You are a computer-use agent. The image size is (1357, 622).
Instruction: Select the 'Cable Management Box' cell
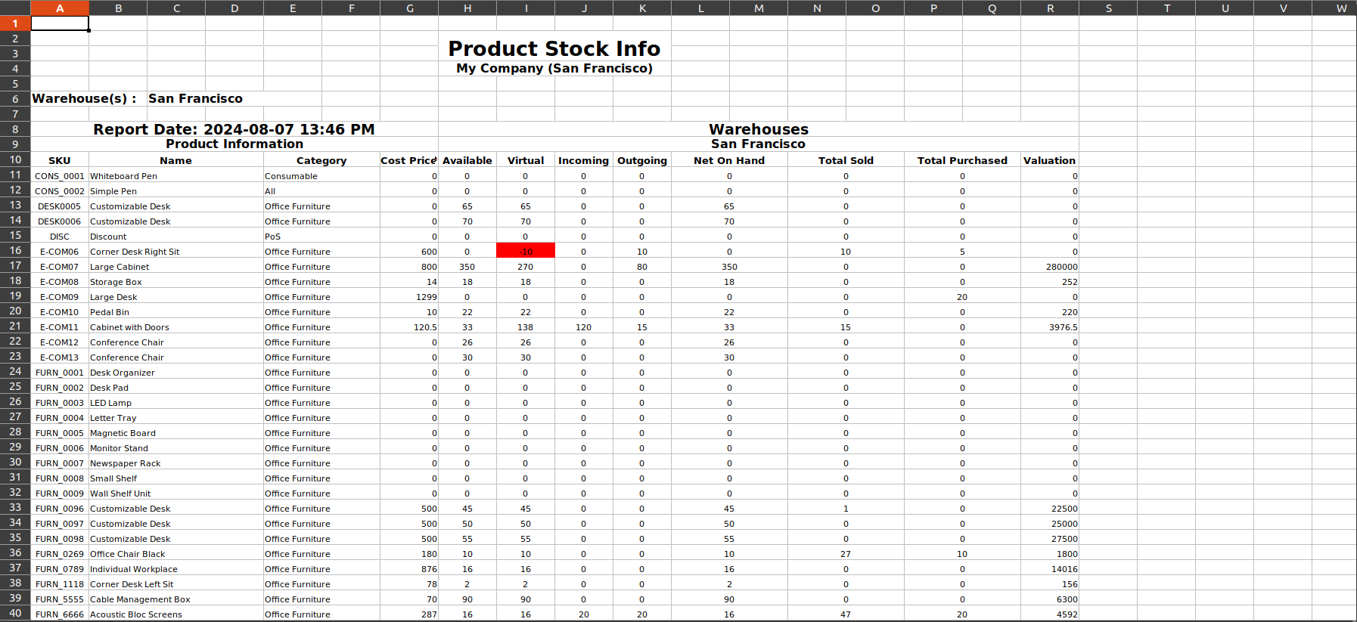[x=176, y=599]
